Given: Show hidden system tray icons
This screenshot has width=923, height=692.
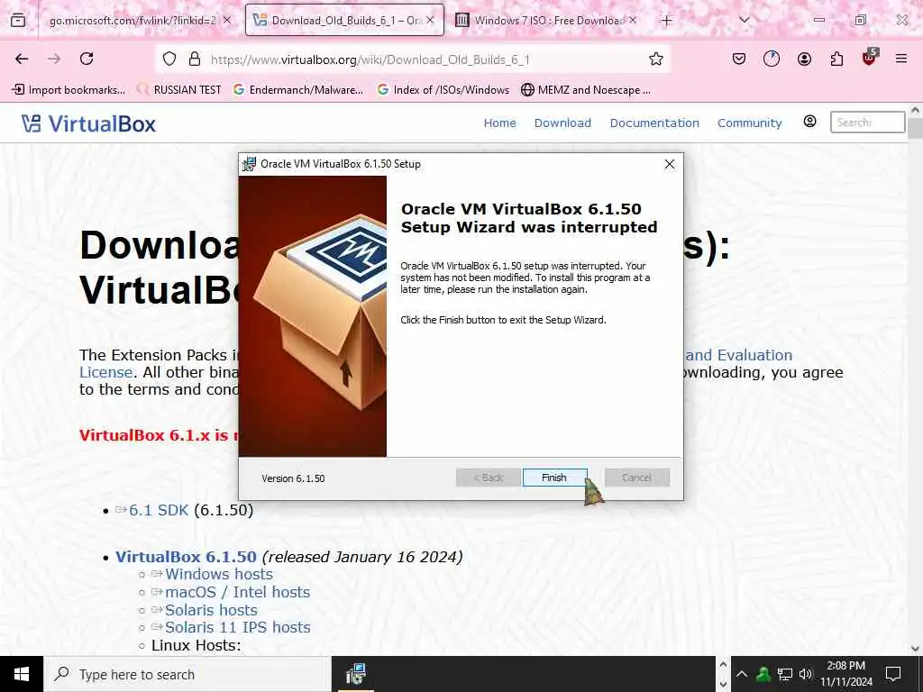Looking at the screenshot, I should click(742, 674).
